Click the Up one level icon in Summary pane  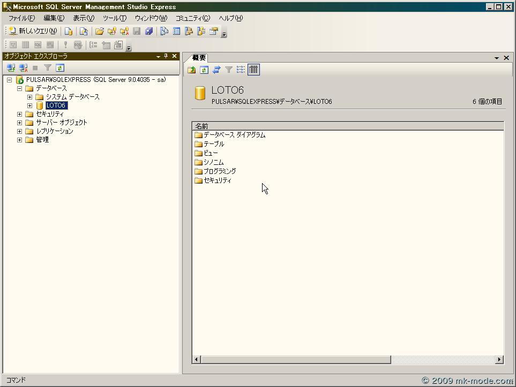[x=192, y=70]
